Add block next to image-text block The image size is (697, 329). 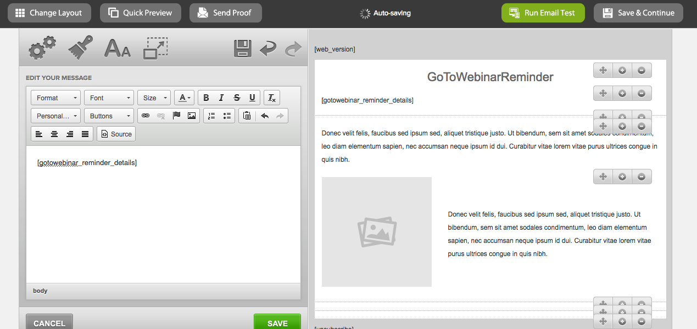622,177
